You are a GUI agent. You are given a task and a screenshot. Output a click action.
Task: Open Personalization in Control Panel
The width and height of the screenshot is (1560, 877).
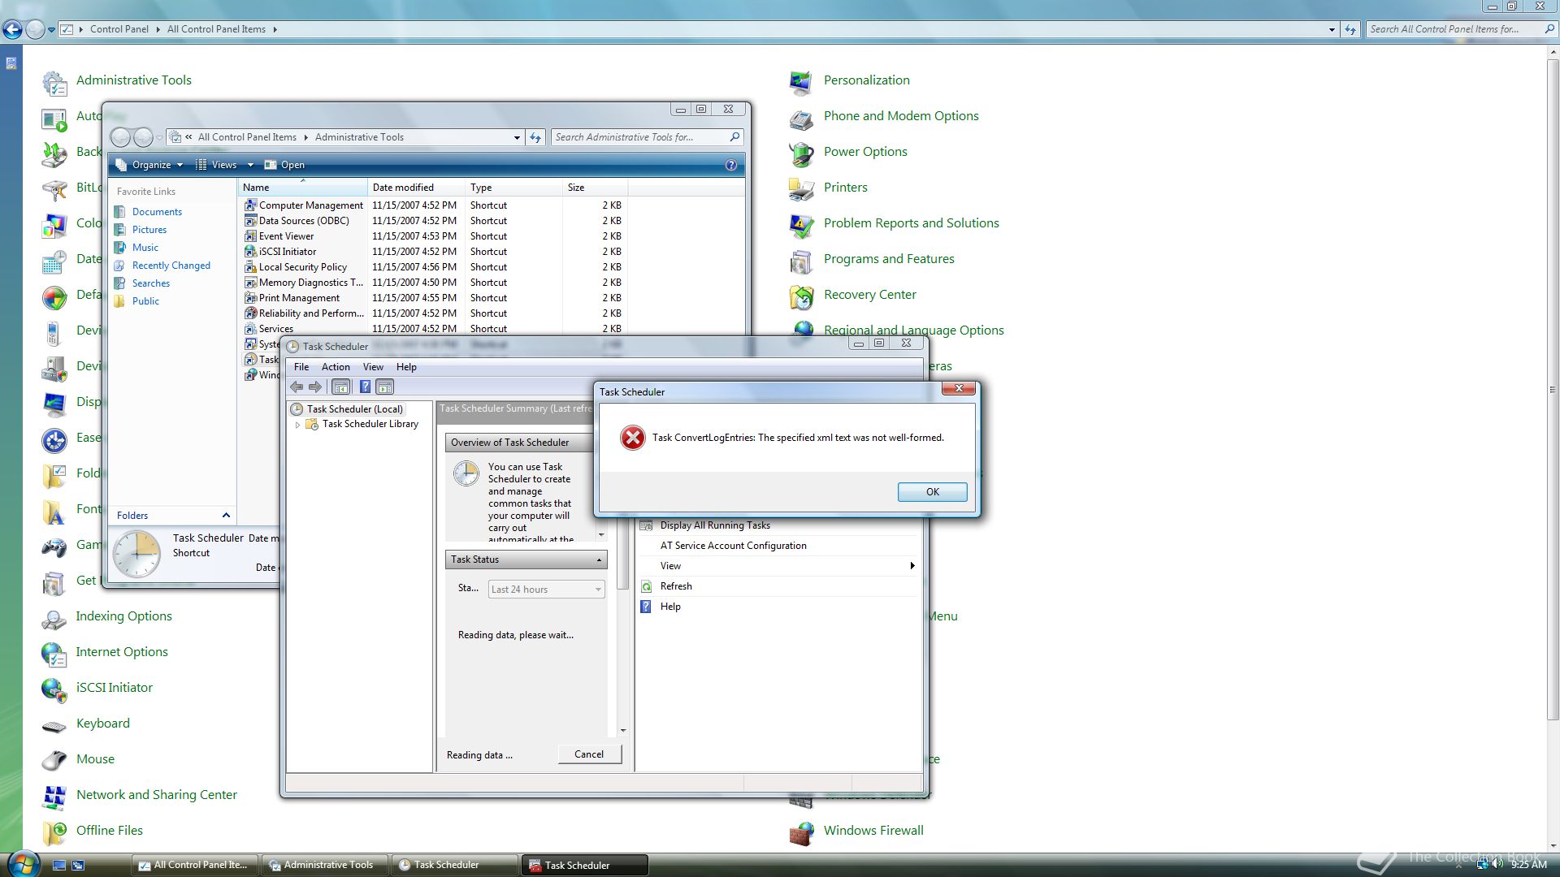pos(866,80)
